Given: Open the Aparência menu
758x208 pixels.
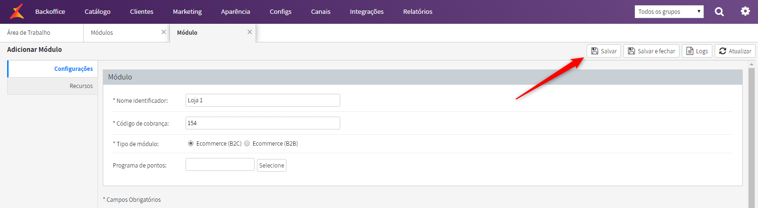Looking at the screenshot, I should (x=236, y=11).
